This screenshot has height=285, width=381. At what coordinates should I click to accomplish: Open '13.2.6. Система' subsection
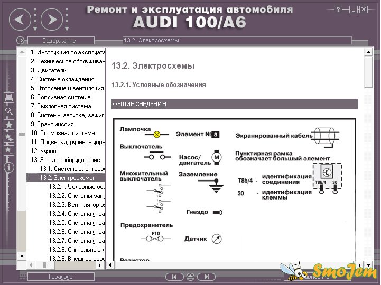[x=77, y=232]
